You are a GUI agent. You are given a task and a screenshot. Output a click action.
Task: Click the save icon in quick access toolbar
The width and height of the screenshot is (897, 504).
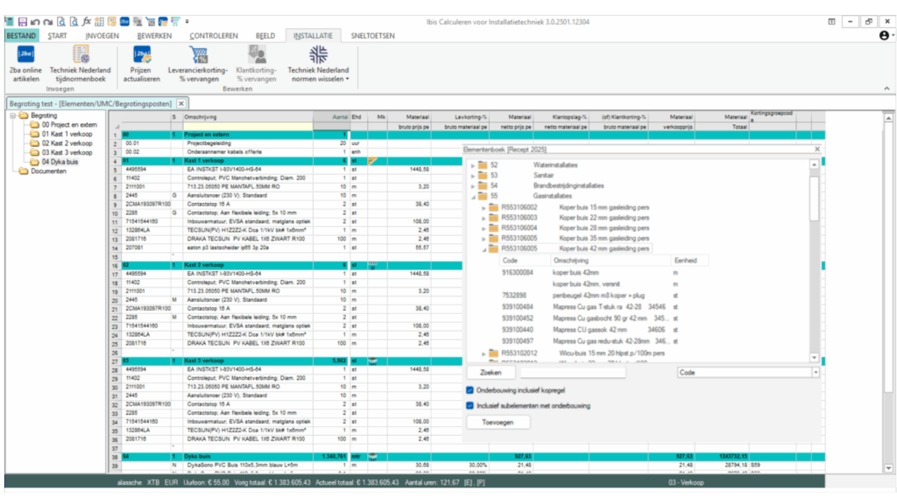point(22,21)
